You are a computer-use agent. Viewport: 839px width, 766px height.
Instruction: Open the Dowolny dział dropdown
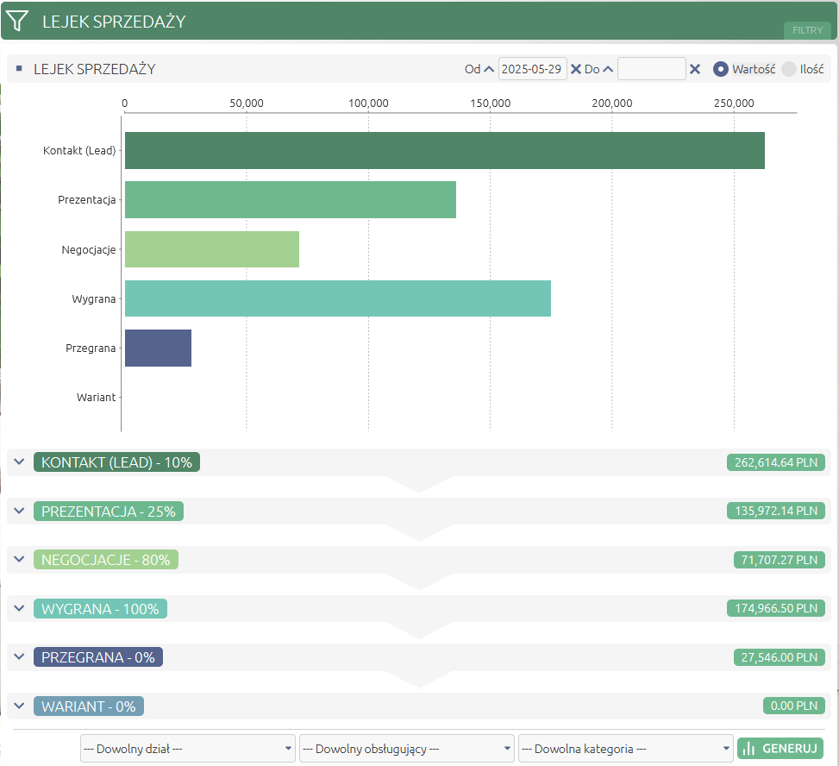click(188, 749)
